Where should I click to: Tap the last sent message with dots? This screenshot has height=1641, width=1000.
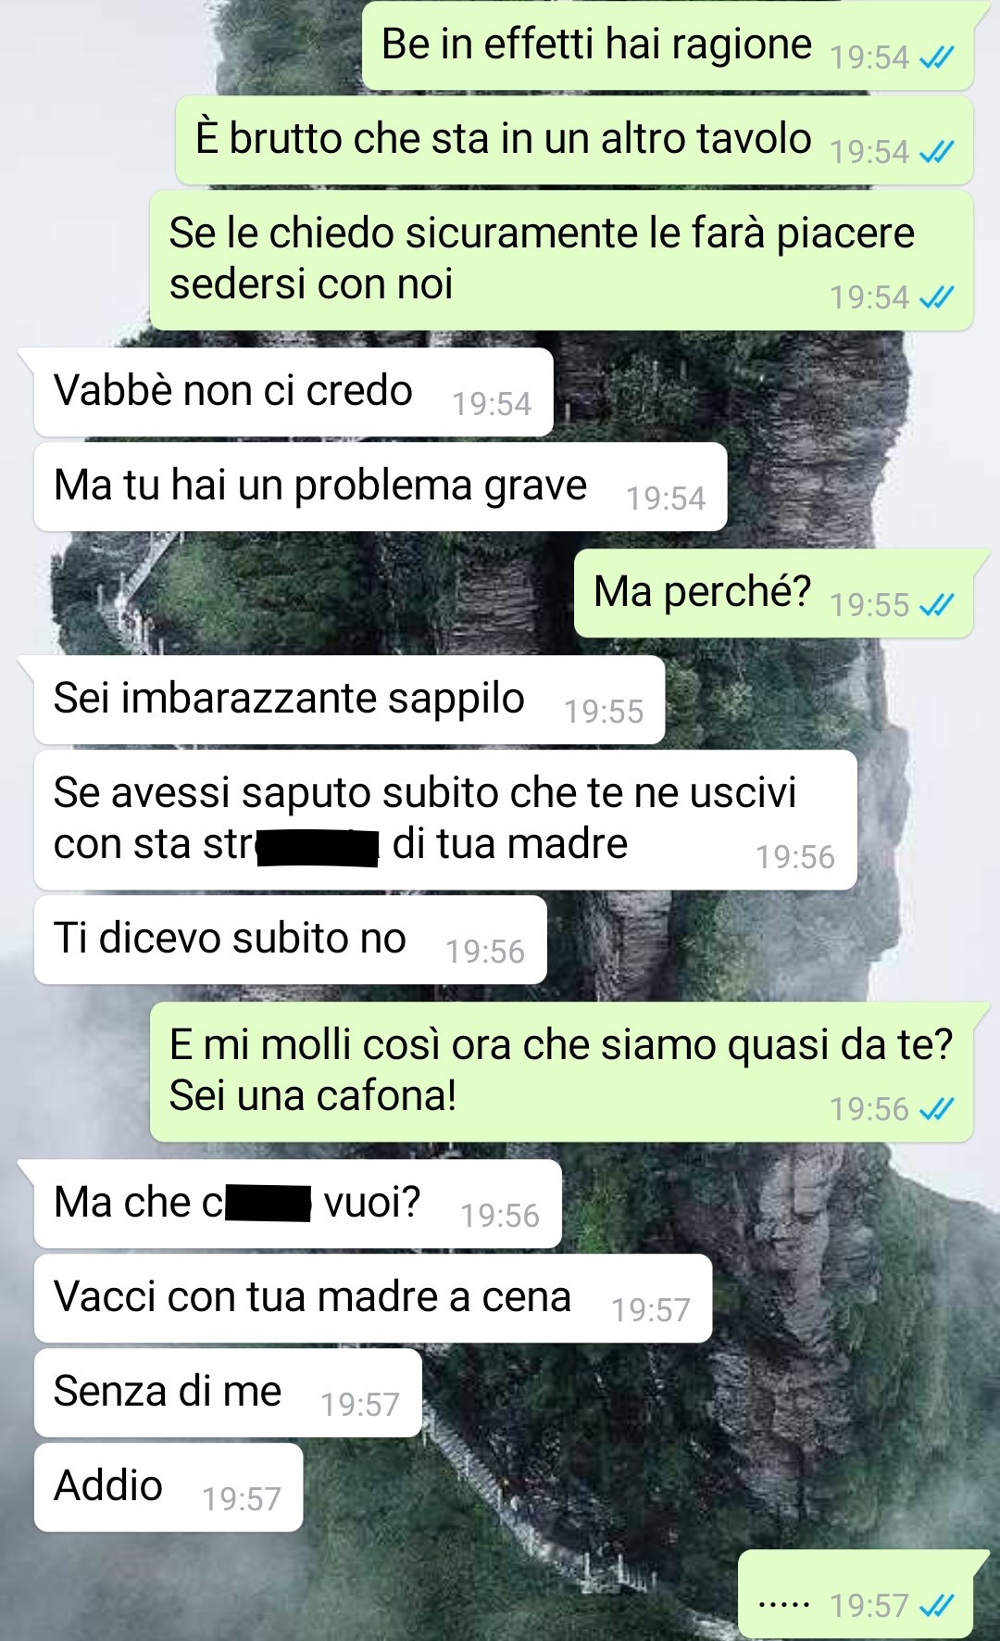pos(856,1594)
